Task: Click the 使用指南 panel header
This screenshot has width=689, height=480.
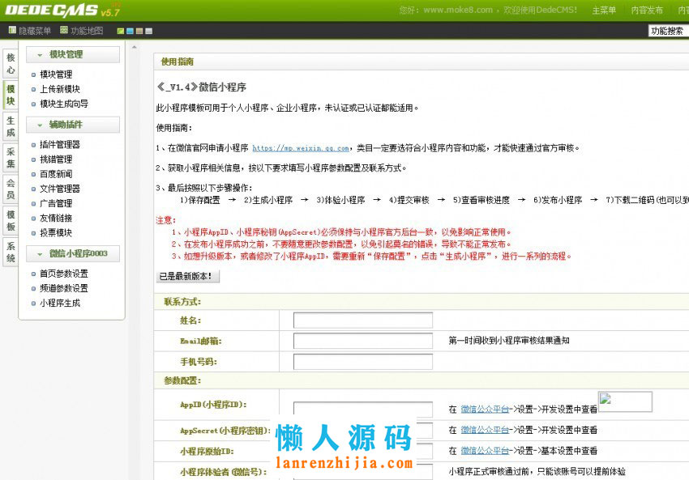Action: [177, 62]
